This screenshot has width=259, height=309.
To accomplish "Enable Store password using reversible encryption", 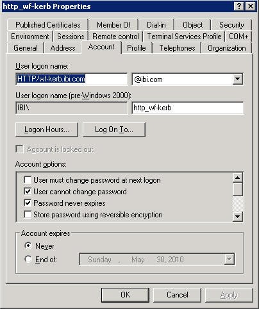I will click(28, 214).
